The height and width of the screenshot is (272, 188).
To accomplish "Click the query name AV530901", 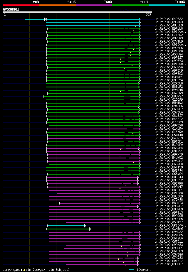I will pos(11,10).
